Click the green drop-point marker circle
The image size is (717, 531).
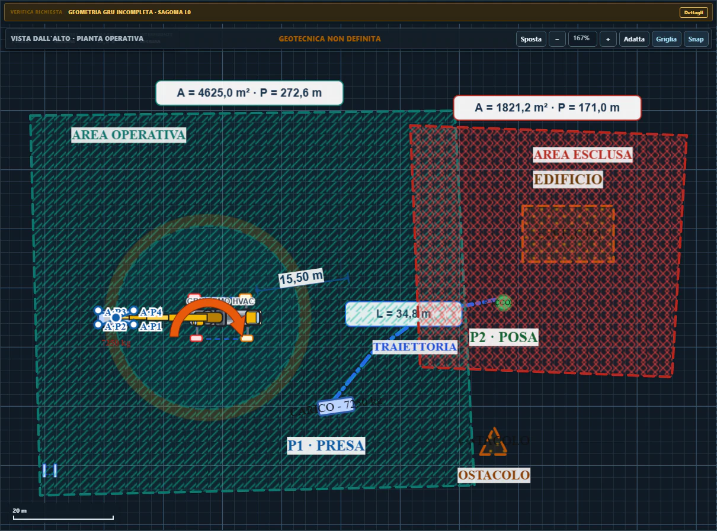(x=503, y=302)
